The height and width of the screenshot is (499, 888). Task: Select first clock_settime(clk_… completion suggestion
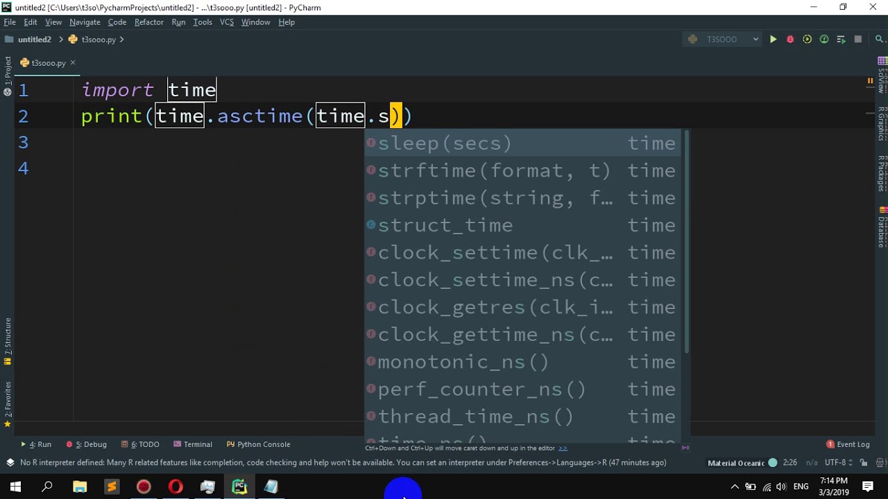click(522, 252)
